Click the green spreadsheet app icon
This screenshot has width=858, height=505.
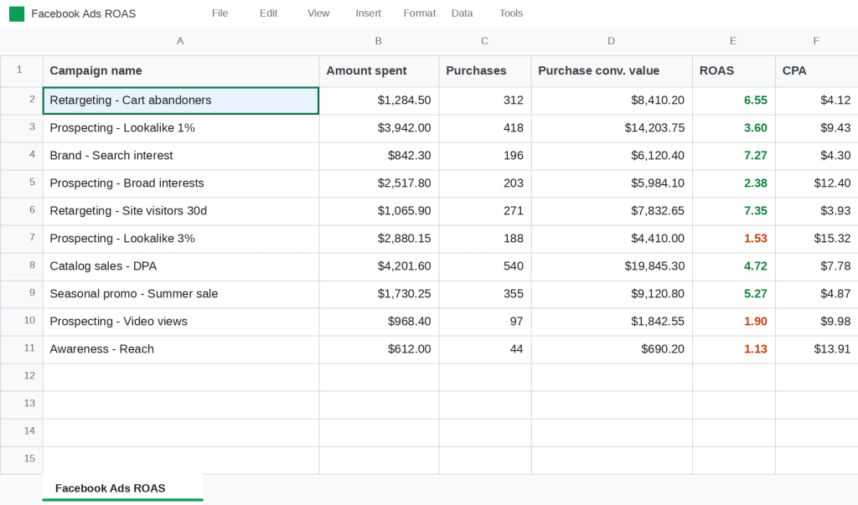point(17,14)
